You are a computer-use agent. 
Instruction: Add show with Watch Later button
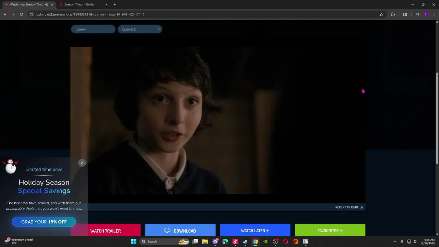255,231
